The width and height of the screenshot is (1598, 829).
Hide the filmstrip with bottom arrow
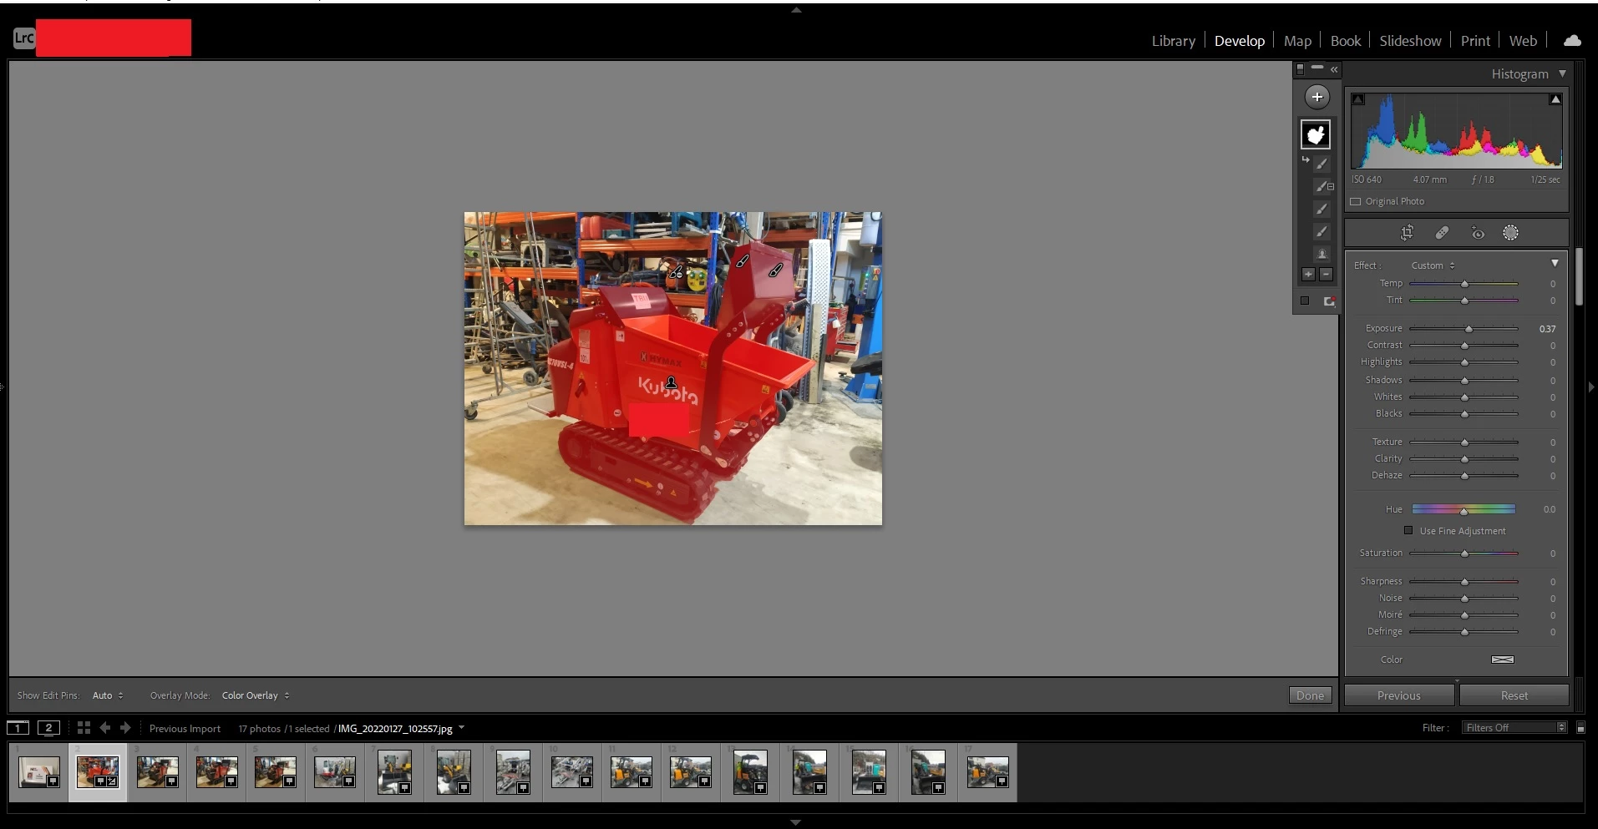point(796,822)
